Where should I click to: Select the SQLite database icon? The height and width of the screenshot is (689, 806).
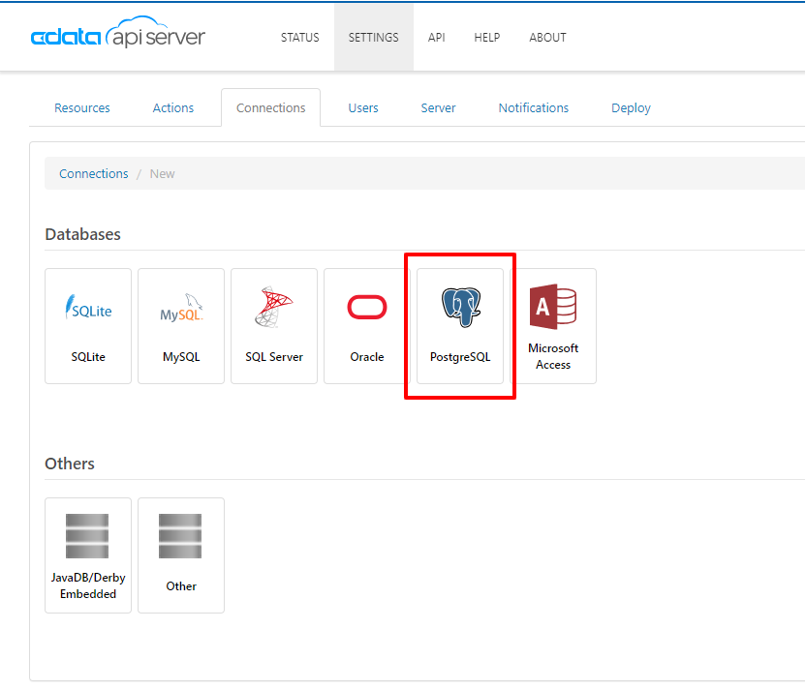point(88,307)
